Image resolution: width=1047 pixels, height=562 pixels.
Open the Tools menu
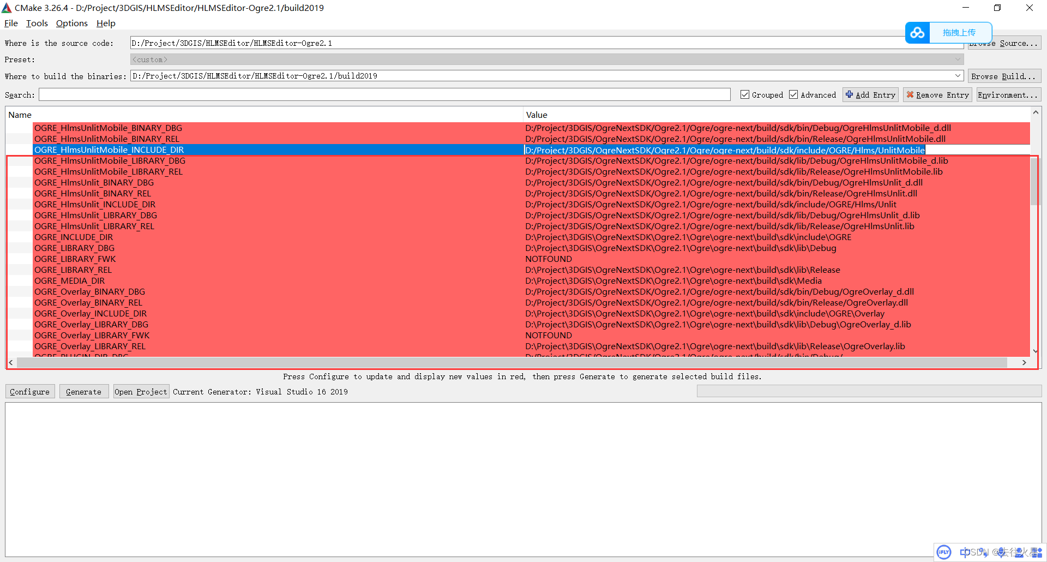(x=37, y=23)
